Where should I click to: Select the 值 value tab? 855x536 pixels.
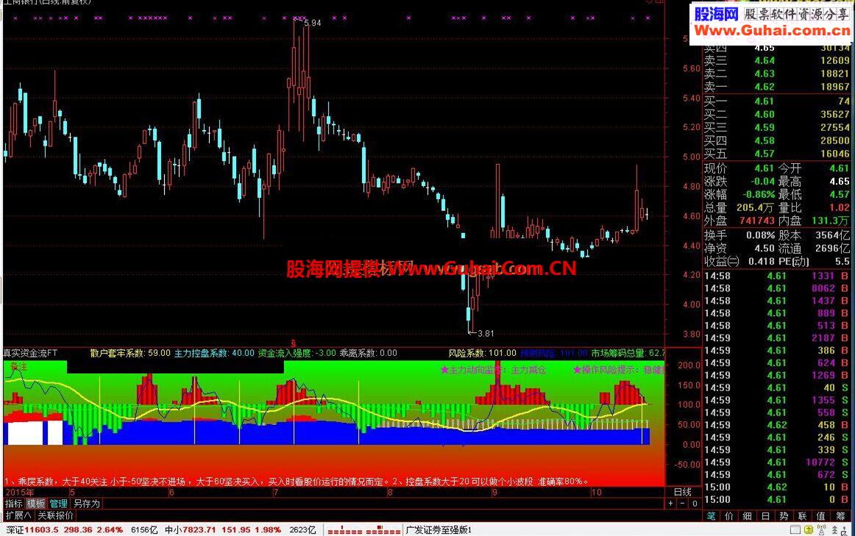[x=821, y=516]
